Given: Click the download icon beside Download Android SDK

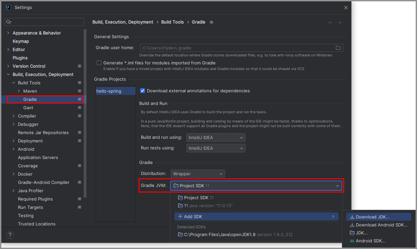Looking at the screenshot, I should click(352, 225).
